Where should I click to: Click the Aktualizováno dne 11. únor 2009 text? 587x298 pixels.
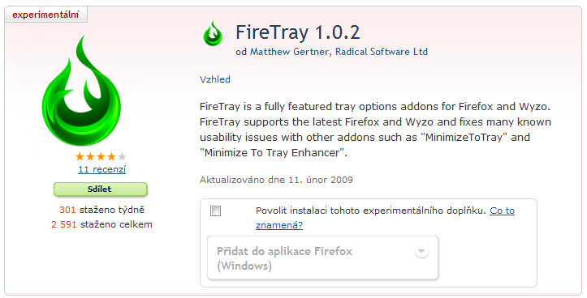pyautogui.click(x=276, y=180)
